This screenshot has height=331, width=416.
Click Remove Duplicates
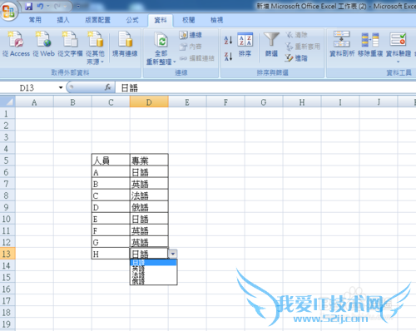click(370, 44)
